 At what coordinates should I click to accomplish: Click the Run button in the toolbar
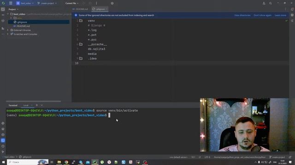tap(84, 3)
